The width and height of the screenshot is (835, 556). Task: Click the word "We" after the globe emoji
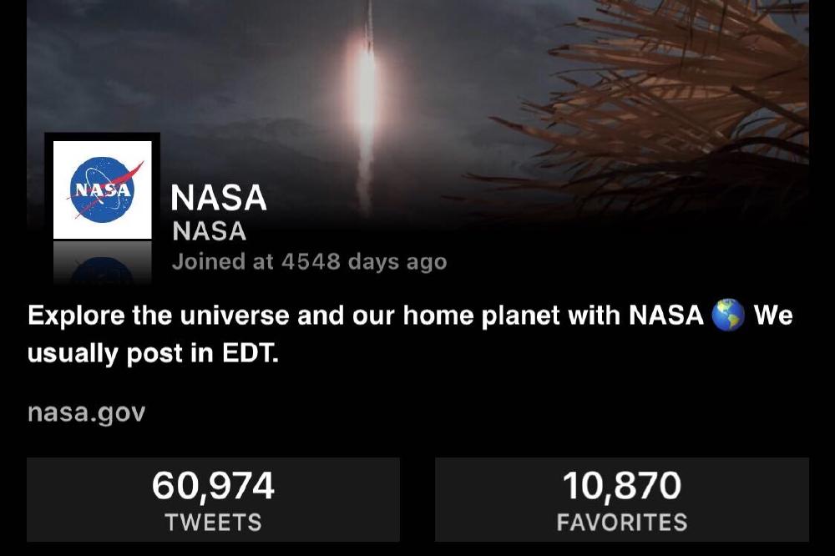pyautogui.click(x=773, y=315)
